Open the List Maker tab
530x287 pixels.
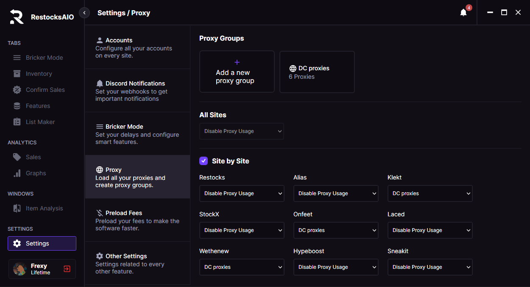[40, 122]
